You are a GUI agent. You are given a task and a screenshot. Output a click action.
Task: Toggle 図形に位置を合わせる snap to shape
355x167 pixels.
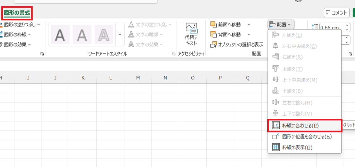pos(303,136)
